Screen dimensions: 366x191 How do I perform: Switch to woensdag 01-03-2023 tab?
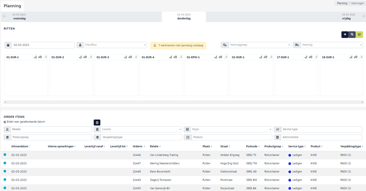coord(19,16)
